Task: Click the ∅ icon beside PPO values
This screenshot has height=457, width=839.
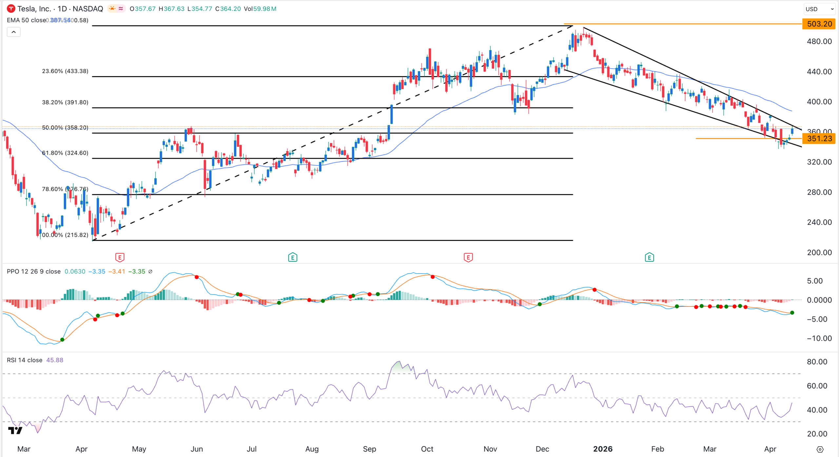Action: click(x=150, y=271)
